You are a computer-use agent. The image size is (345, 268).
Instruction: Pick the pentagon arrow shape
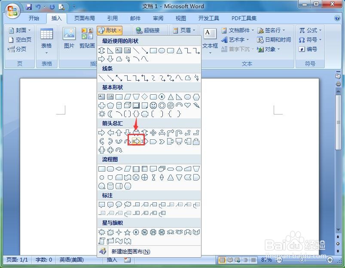tap(153, 142)
